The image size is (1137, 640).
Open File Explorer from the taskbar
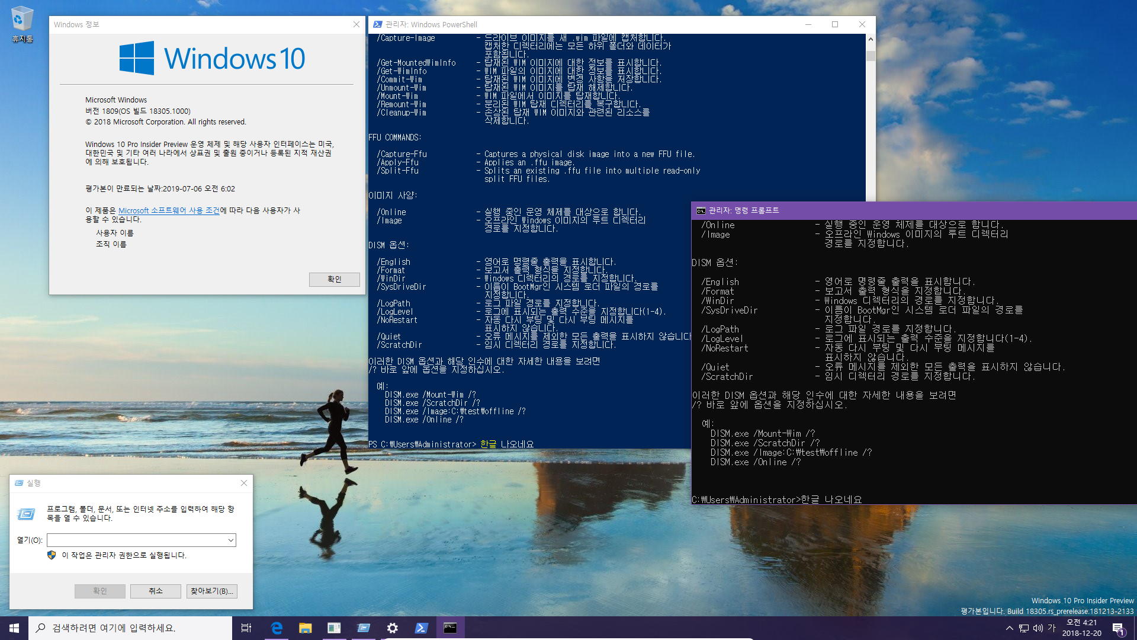[x=305, y=628]
